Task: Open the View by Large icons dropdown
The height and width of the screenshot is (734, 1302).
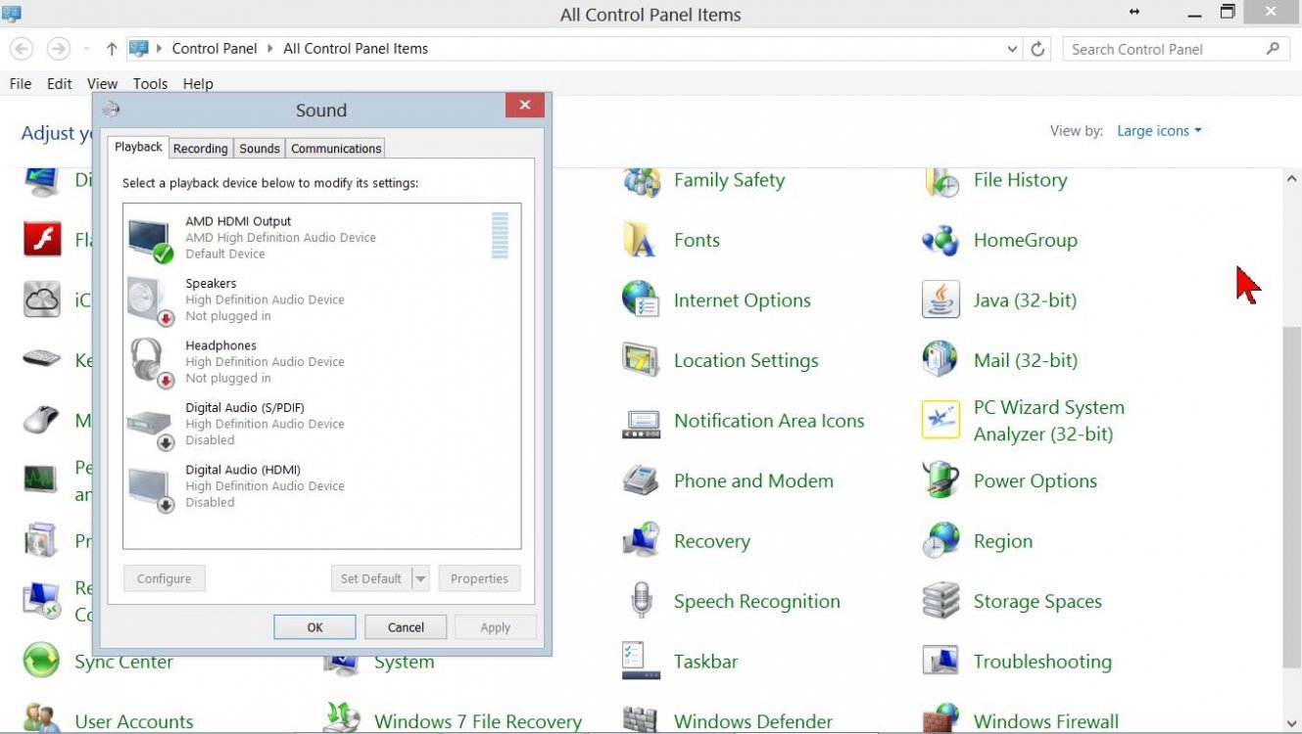Action: click(x=1158, y=130)
